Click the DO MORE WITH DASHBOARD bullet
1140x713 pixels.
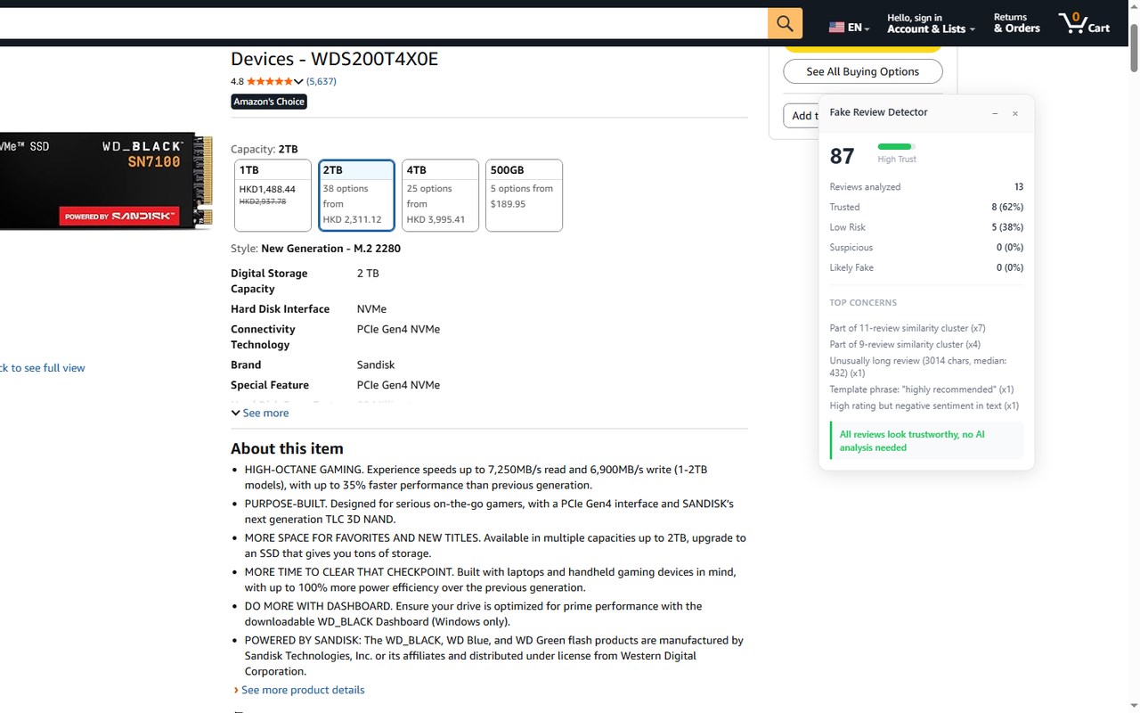coord(473,614)
